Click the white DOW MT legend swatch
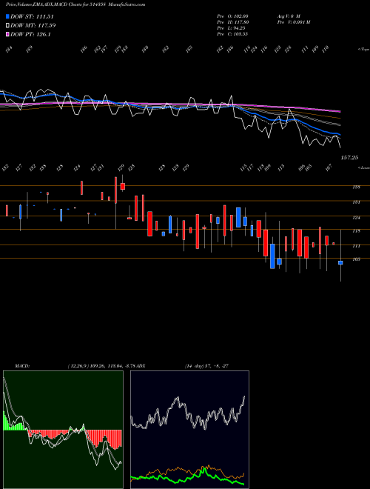The width and height of the screenshot is (370, 489). (7, 26)
